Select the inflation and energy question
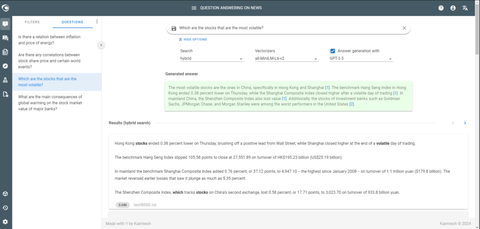 49,40
